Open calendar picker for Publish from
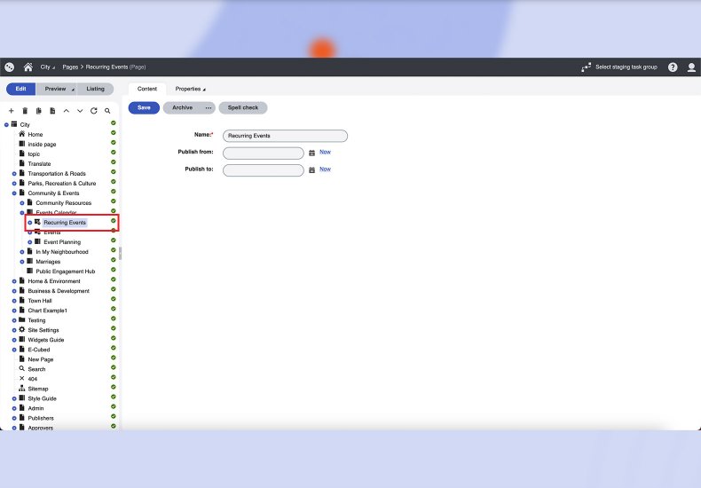This screenshot has height=488, width=701. point(311,153)
